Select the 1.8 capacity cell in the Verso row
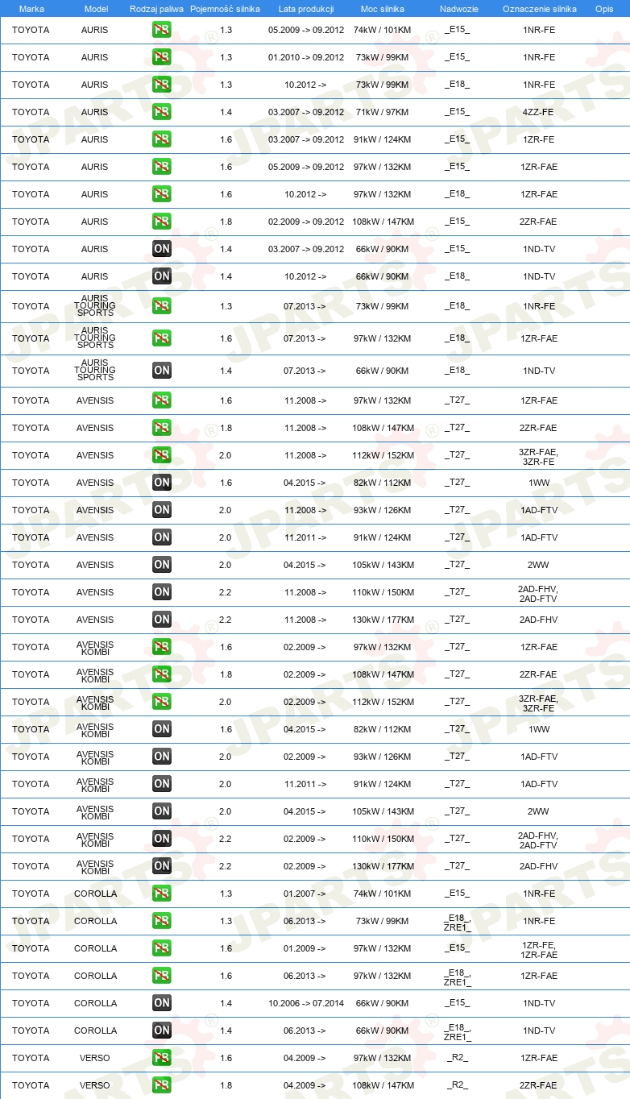This screenshot has height=1099, width=630. coord(226,1085)
